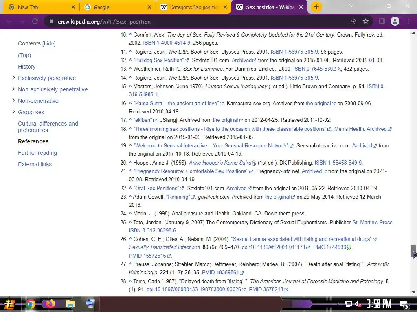The width and height of the screenshot is (417, 312).
Task: Click caret back-link of reference 24
Action: (130, 213)
